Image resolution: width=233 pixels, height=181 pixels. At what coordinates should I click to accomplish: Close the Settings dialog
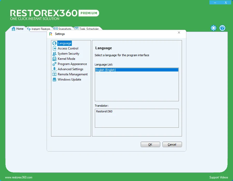179,33
